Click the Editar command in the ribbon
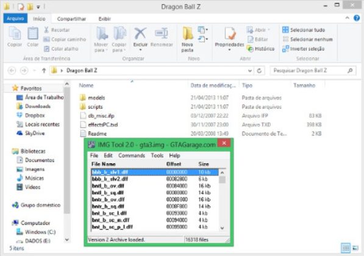 pos(258,39)
